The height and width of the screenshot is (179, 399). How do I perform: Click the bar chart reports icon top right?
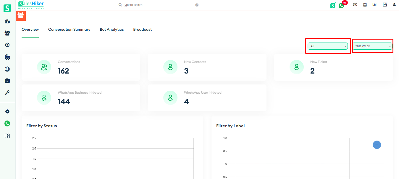pos(374,5)
